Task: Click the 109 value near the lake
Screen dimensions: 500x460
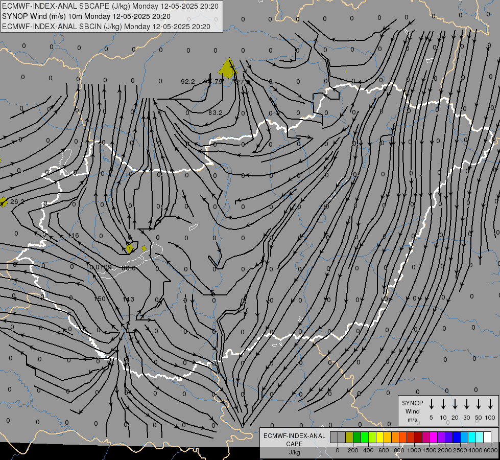Action: [x=106, y=267]
